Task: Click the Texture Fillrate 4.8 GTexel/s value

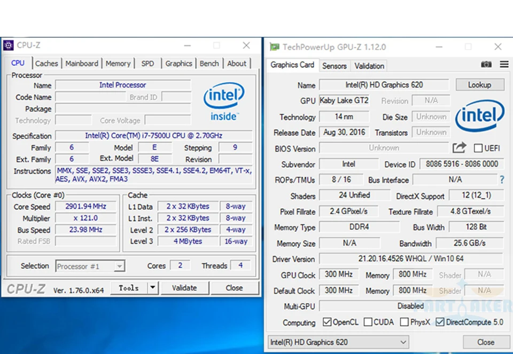Action: [x=470, y=211]
